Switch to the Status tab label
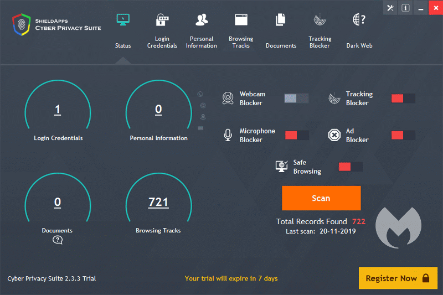 (123, 45)
